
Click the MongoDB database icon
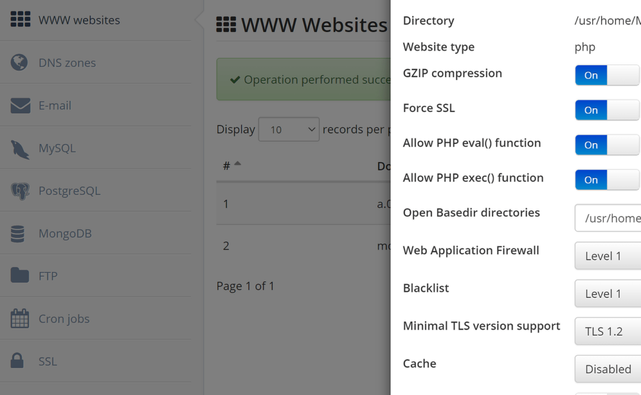point(18,233)
